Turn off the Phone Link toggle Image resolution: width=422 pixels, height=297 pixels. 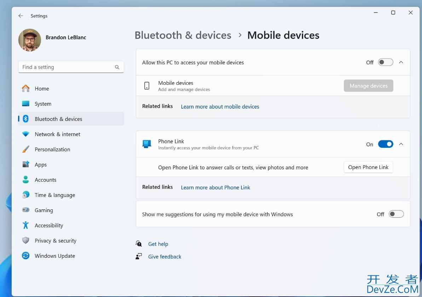[x=386, y=144]
